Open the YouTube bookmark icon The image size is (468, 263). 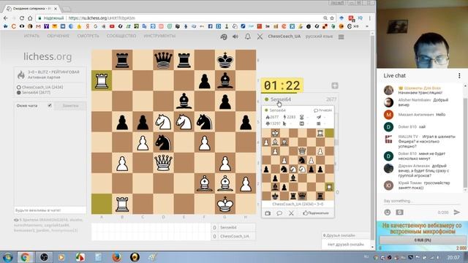(112, 26)
